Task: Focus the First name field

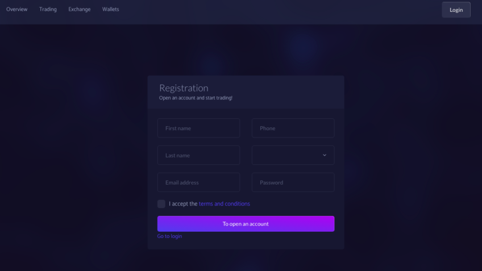Action: tap(198, 128)
